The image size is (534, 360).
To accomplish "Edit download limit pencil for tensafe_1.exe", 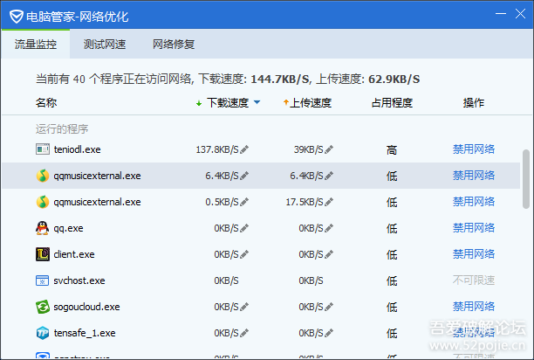I will click(x=244, y=333).
